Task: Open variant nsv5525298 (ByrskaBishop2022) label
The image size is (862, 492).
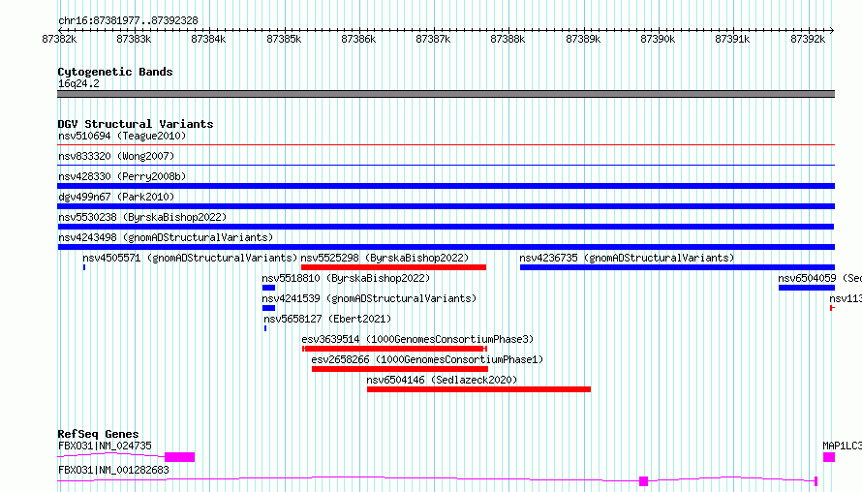Action: coord(385,258)
